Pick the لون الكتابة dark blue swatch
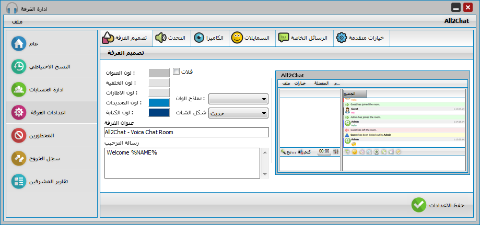This screenshot has width=480, height=225. click(x=159, y=112)
